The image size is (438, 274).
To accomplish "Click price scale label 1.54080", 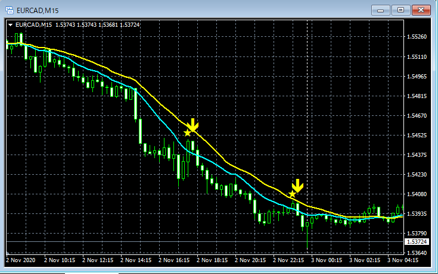I will click(x=417, y=194).
